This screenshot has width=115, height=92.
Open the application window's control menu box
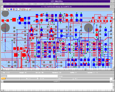(2, 2)
